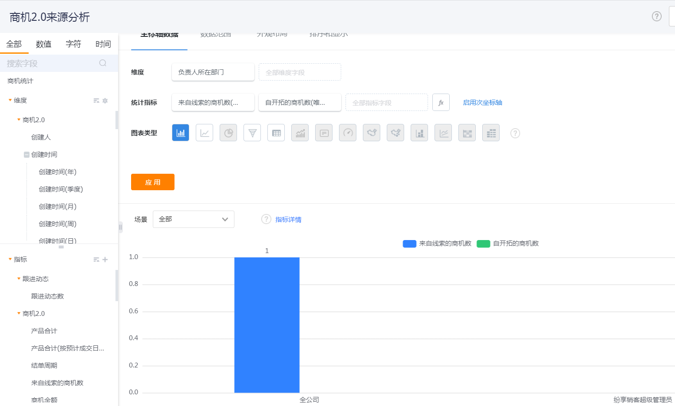Pick the funnel chart type icon
Image resolution: width=675 pixels, height=406 pixels.
(x=252, y=133)
